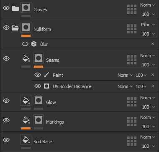Select the Glow layer name
159x152 pixels.
pyautogui.click(x=51, y=102)
